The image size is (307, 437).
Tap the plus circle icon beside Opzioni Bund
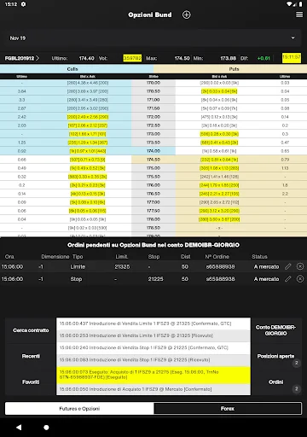[x=187, y=15]
